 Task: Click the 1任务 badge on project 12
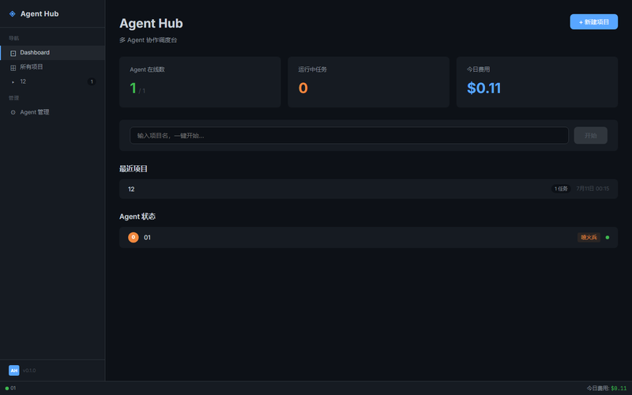561,189
